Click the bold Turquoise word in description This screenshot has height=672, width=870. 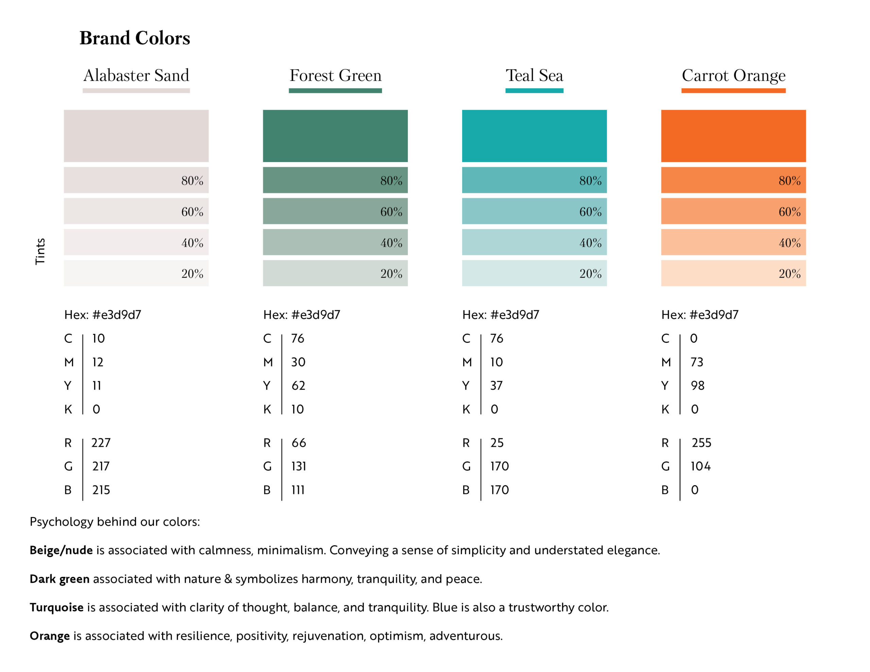pos(56,607)
